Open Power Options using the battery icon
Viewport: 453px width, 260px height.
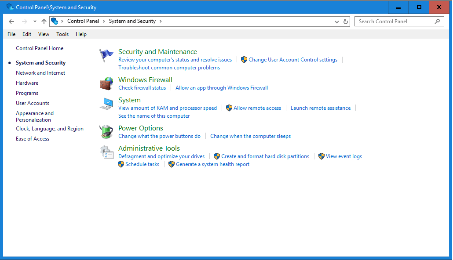[x=106, y=131]
